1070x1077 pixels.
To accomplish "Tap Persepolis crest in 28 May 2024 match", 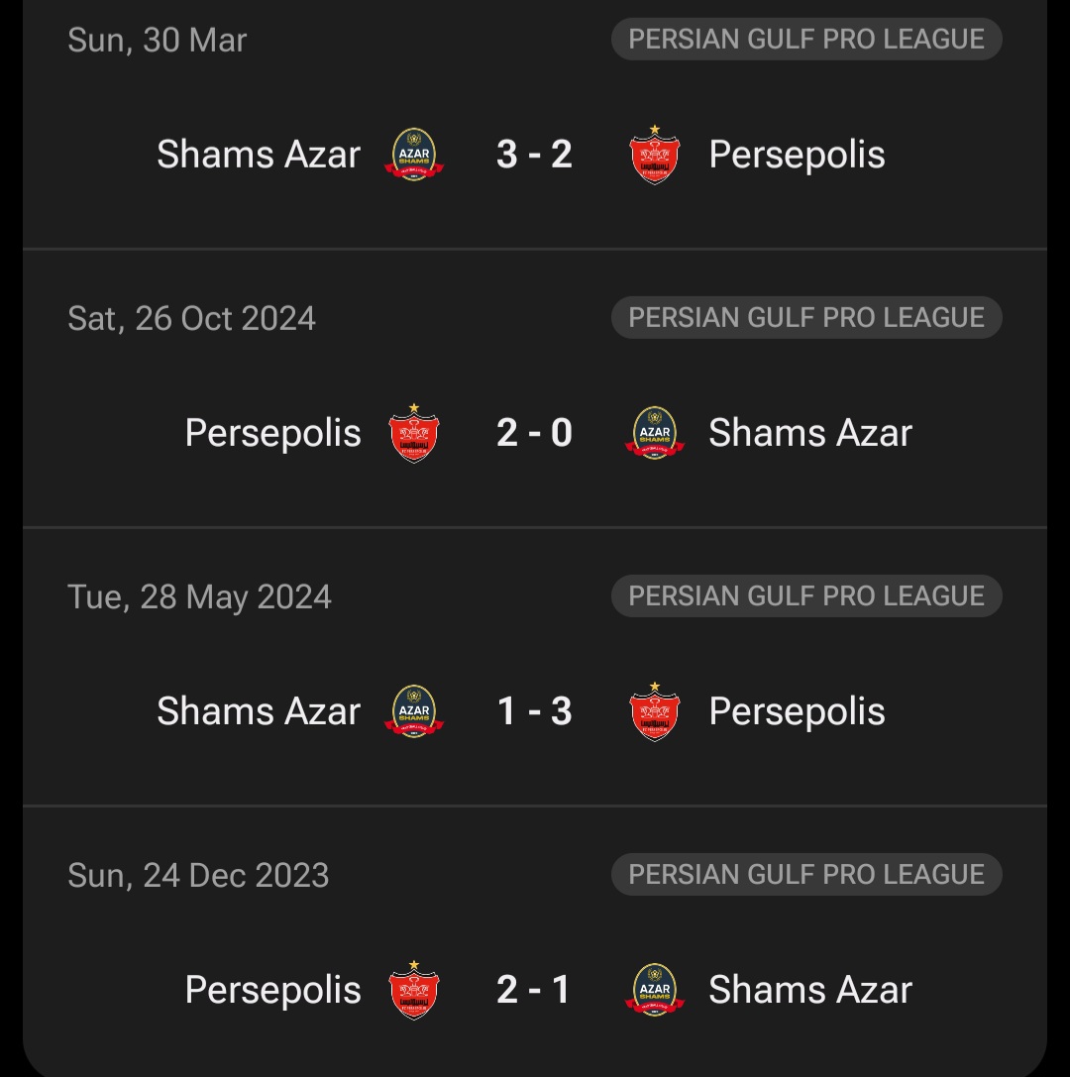I will pos(655,711).
